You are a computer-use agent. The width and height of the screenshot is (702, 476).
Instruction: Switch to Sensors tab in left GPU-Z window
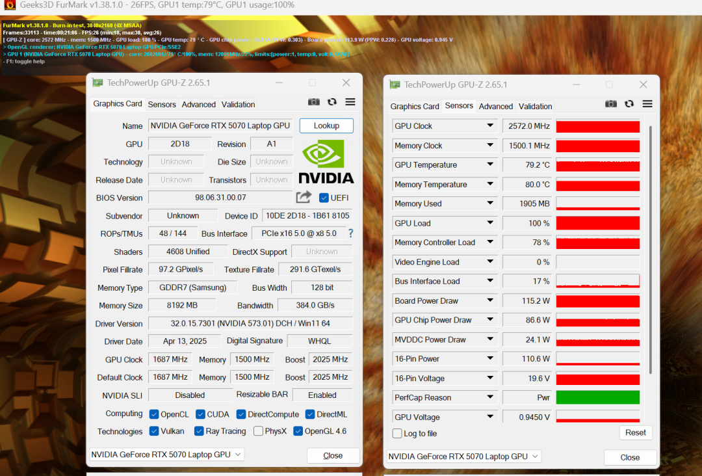click(x=162, y=104)
